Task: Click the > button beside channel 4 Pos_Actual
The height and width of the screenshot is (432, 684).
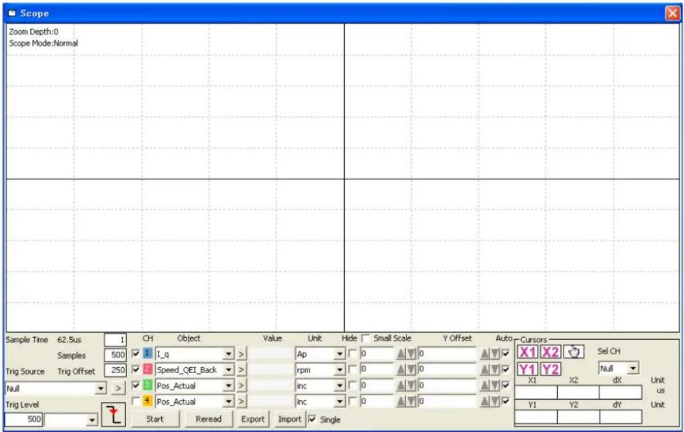Action: [x=241, y=401]
